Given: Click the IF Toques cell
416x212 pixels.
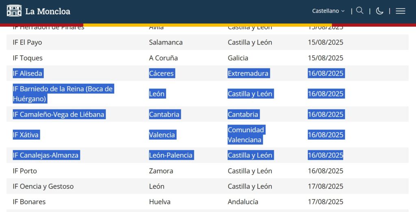Looking at the screenshot, I should (x=28, y=58).
